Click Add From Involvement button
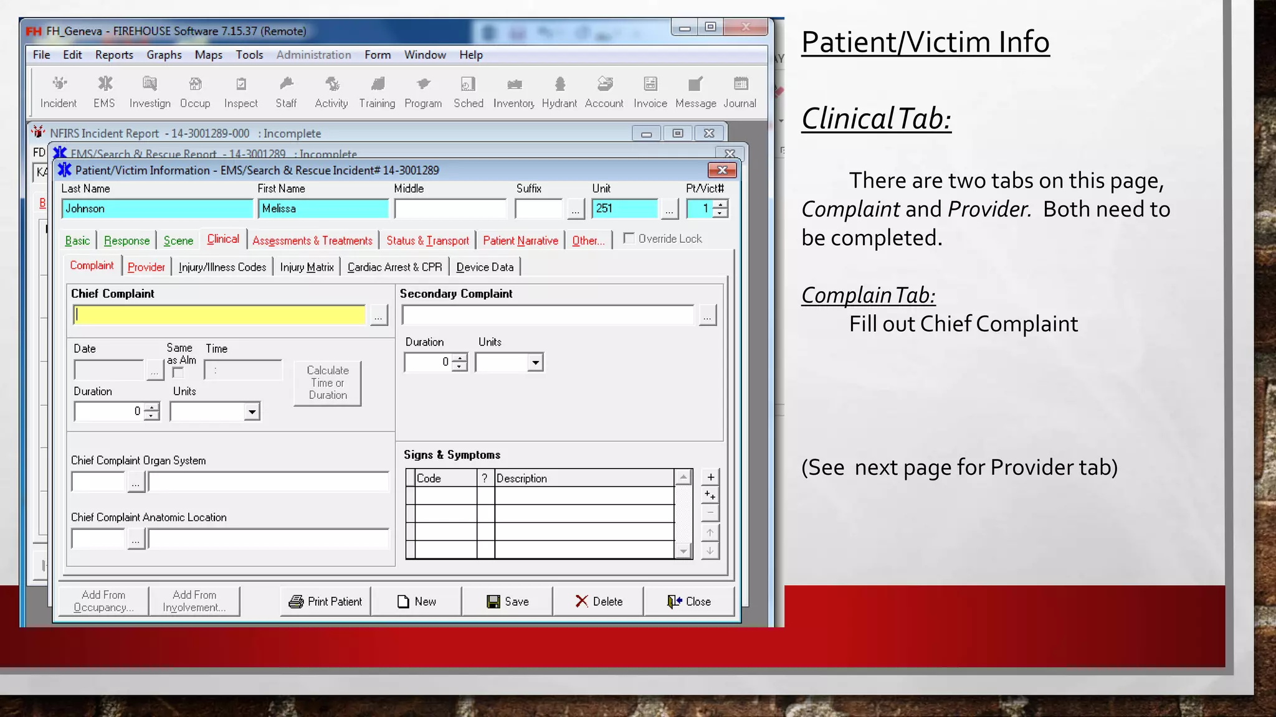The height and width of the screenshot is (717, 1276). pos(194,601)
